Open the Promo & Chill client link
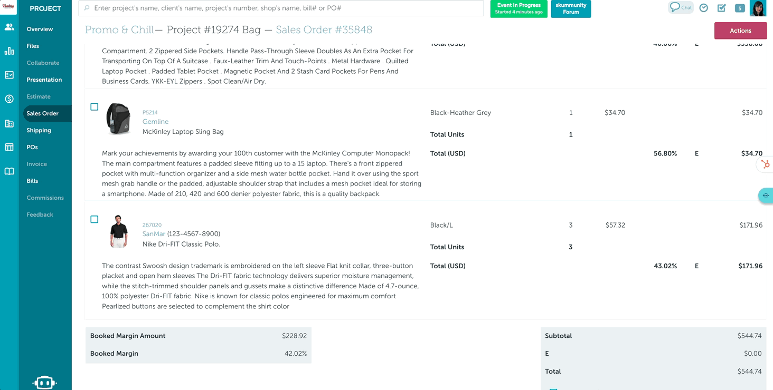 pyautogui.click(x=119, y=30)
